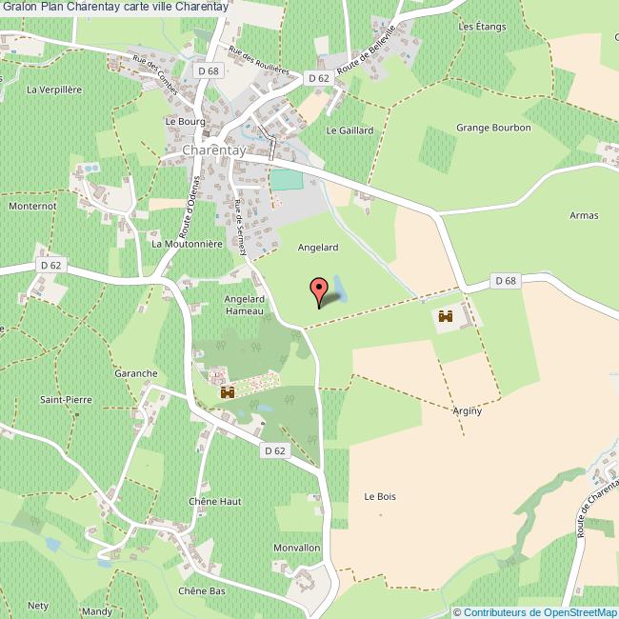Click the small blue pond beside the pin

tap(340, 288)
